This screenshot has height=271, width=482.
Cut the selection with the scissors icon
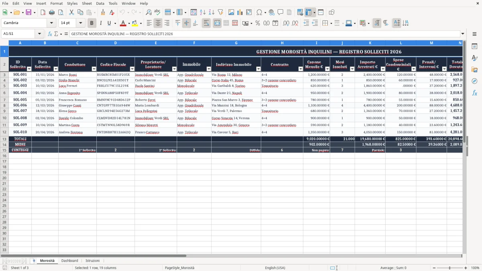[71, 12]
